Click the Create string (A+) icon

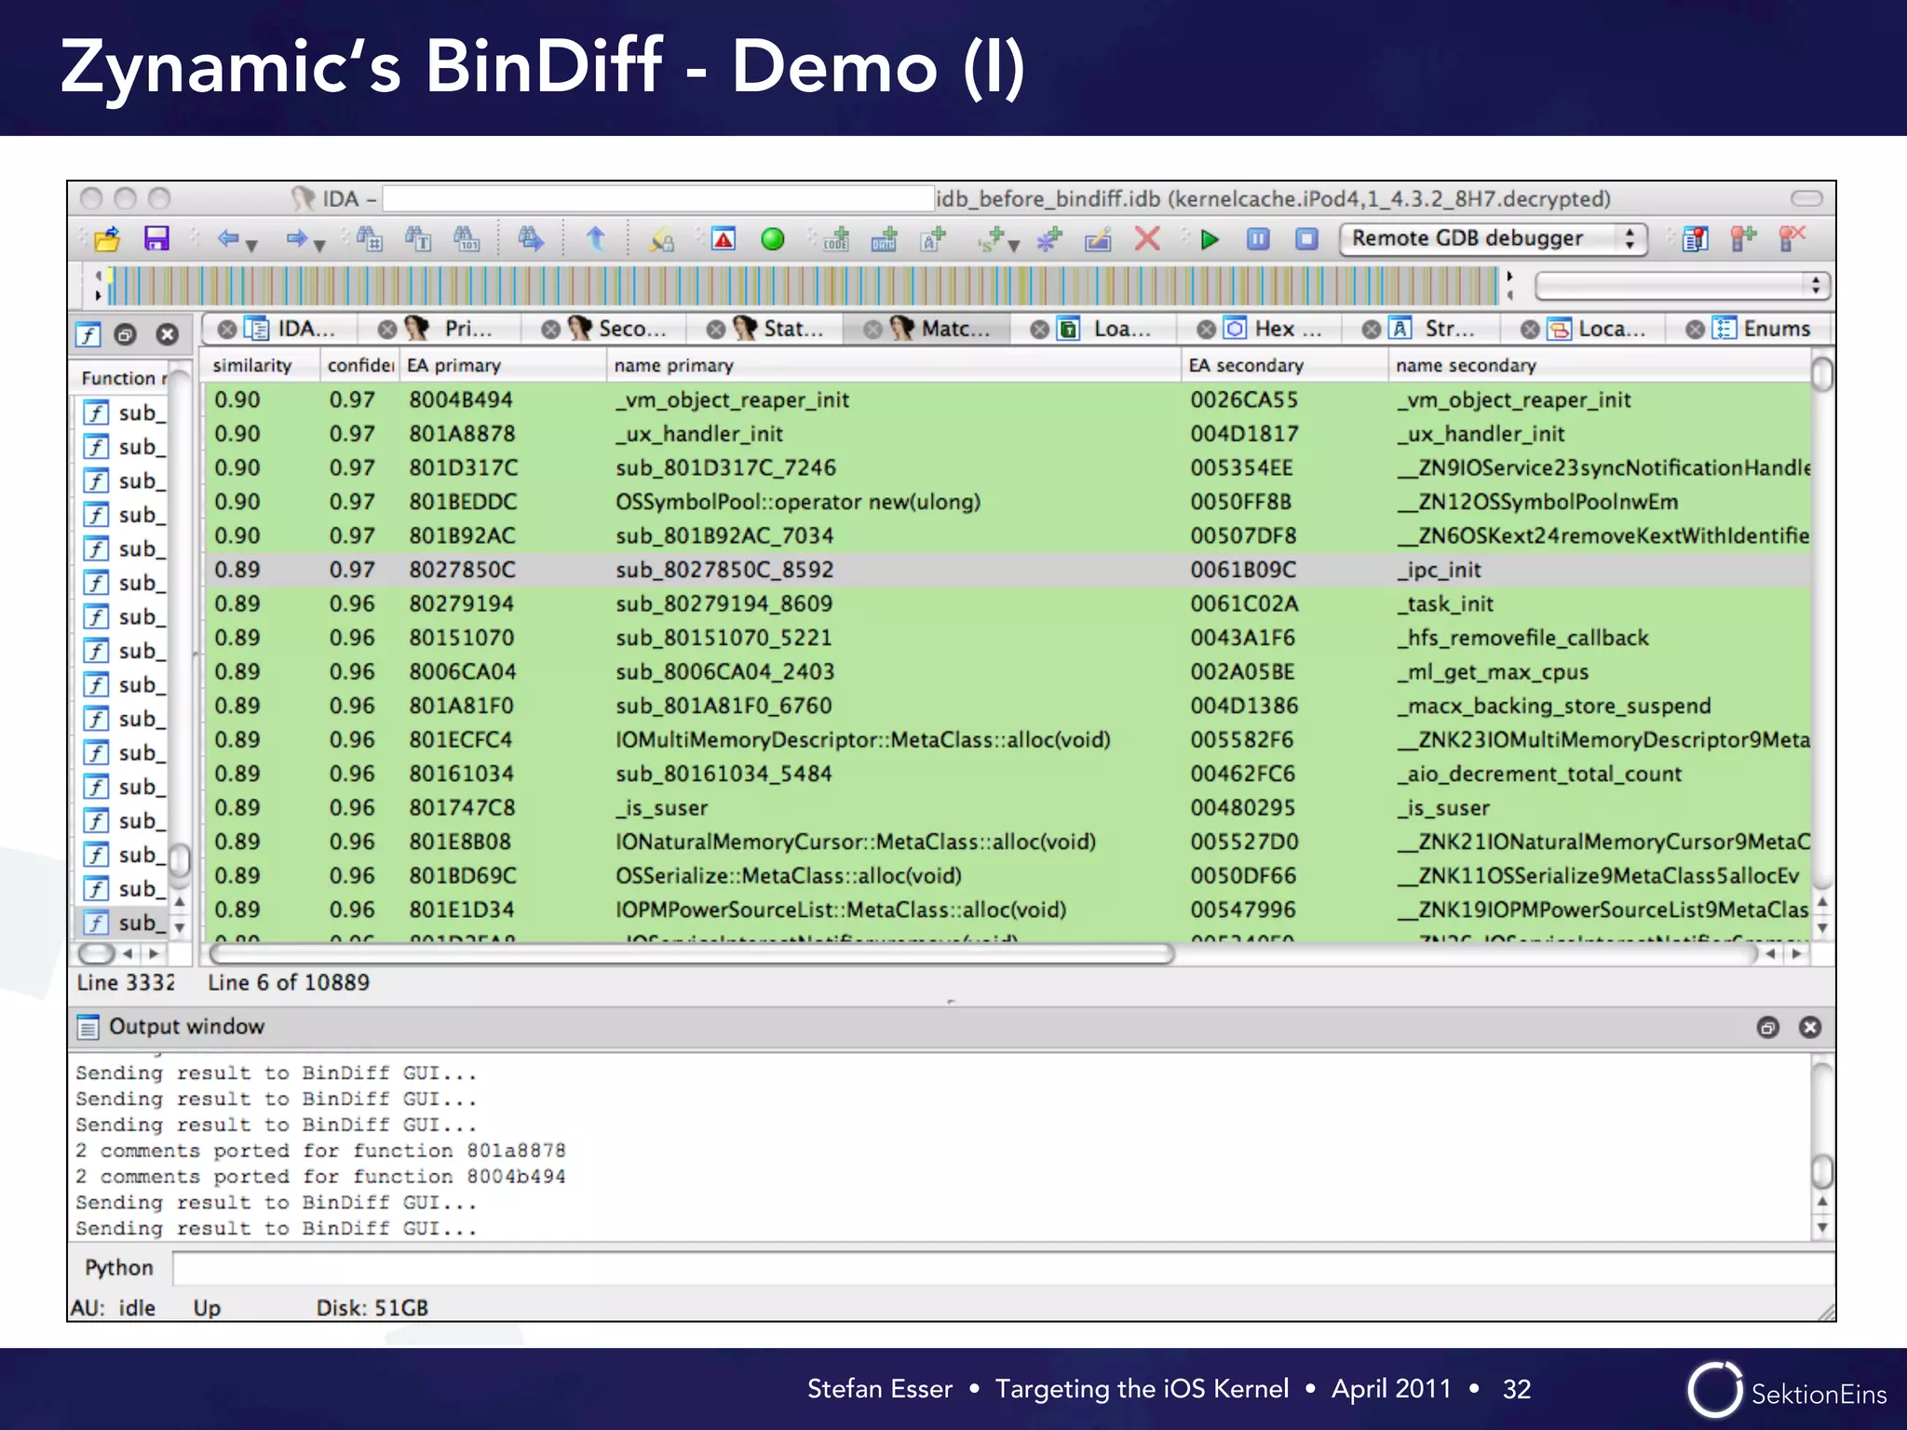tap(932, 239)
